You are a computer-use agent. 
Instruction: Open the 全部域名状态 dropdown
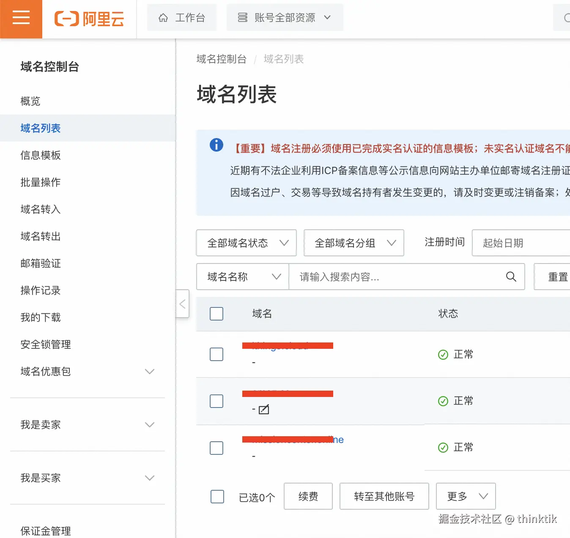247,243
